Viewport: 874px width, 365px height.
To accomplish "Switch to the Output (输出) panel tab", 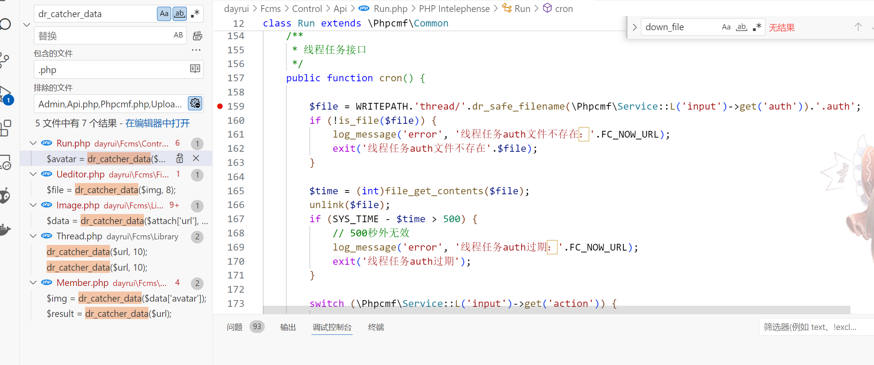I will pos(288,327).
